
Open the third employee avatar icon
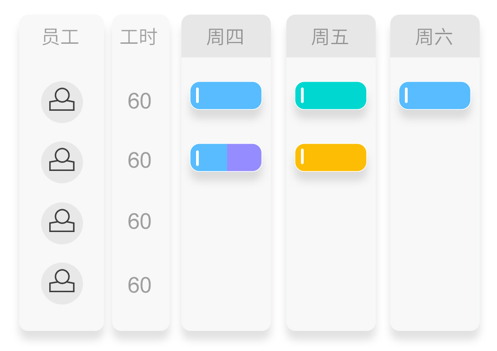[x=62, y=223]
